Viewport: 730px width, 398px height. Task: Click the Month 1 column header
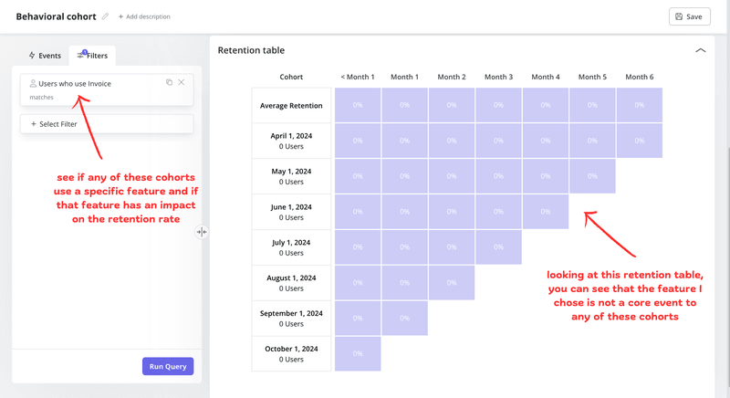[x=404, y=77]
